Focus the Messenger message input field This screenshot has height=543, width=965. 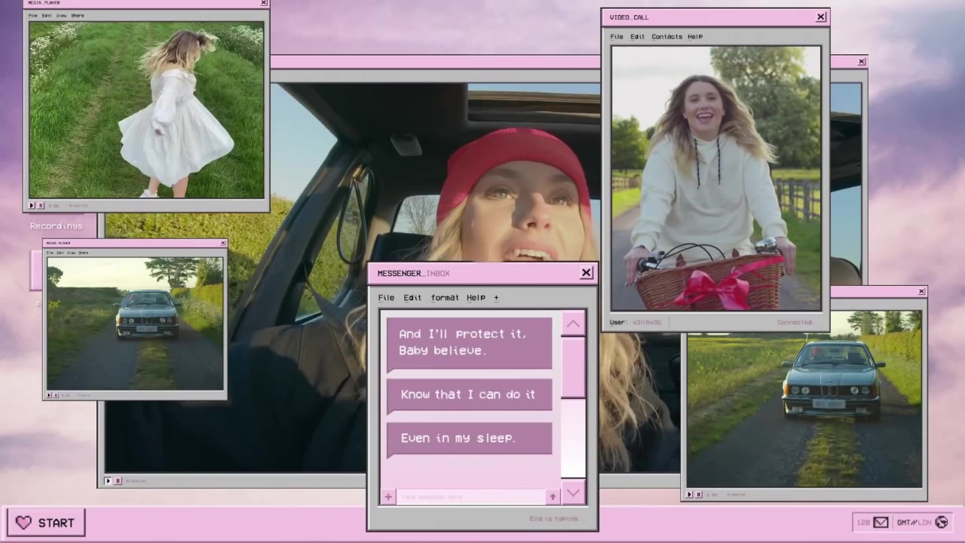[x=471, y=497]
